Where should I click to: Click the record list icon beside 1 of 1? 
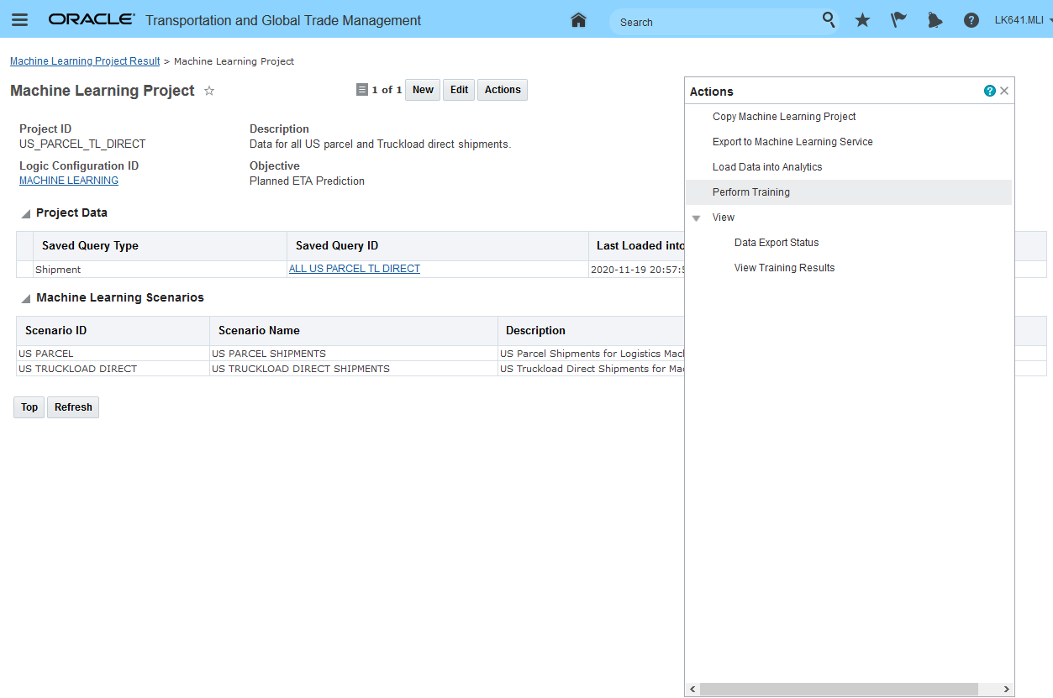point(362,90)
